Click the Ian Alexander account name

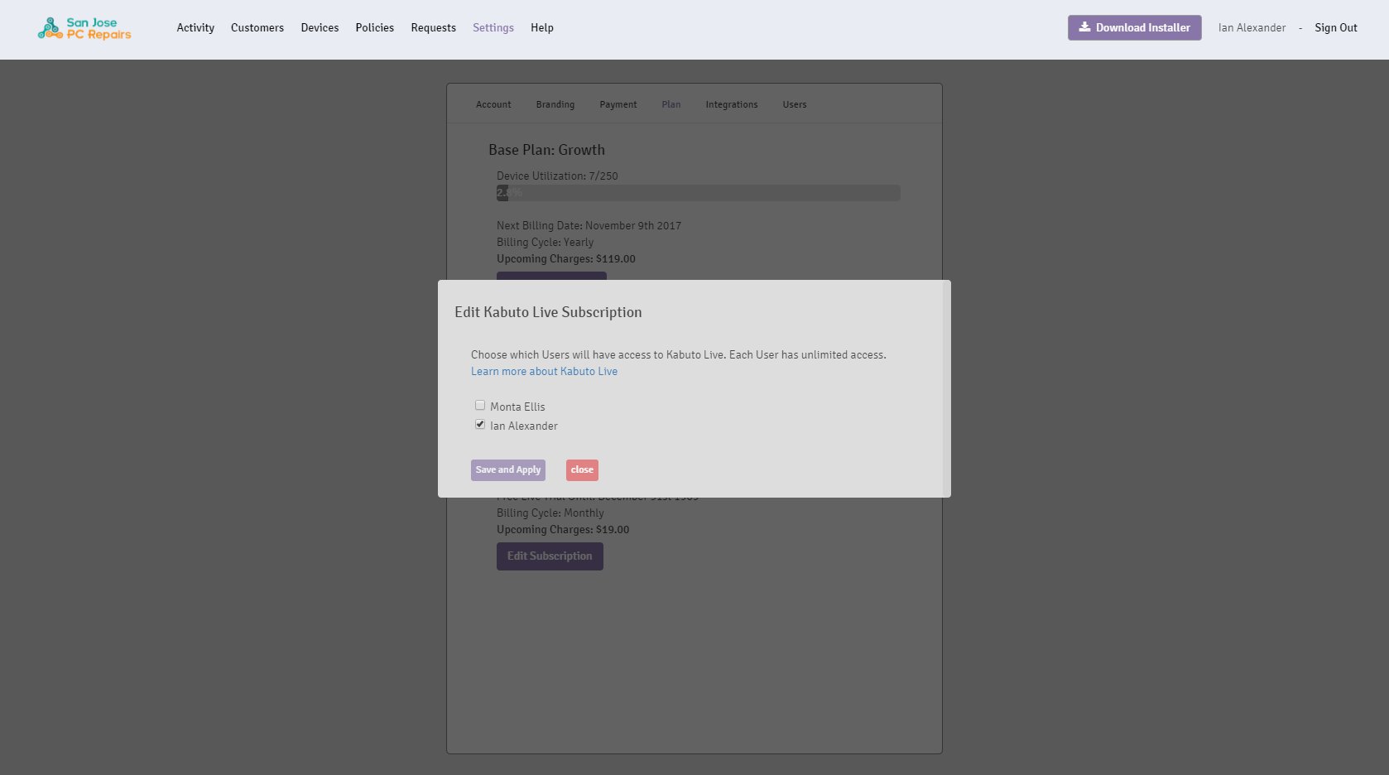[x=1252, y=27]
